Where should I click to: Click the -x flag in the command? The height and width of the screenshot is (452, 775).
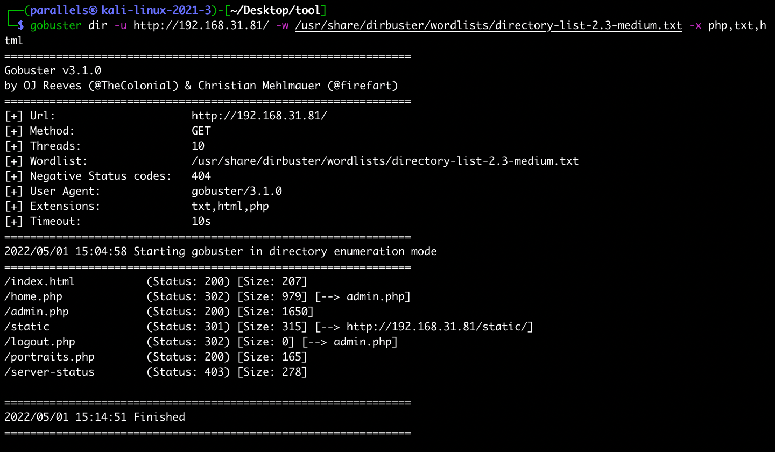pyautogui.click(x=695, y=25)
